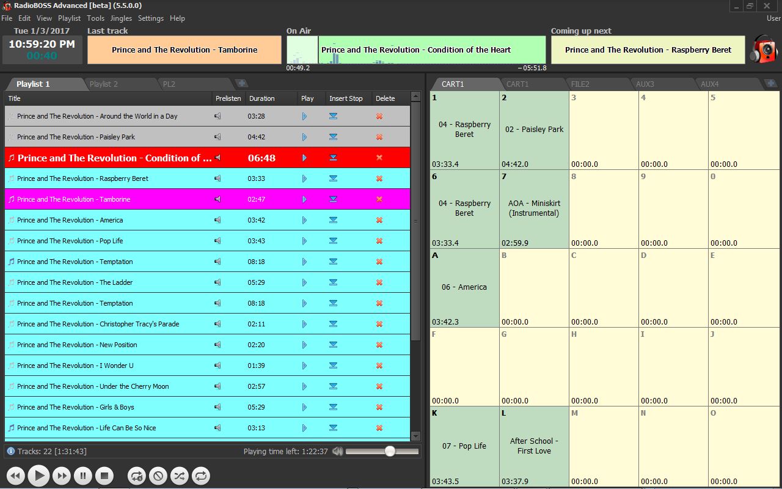Click the Play button in transport controls
This screenshot has height=489, width=782.
click(38, 475)
